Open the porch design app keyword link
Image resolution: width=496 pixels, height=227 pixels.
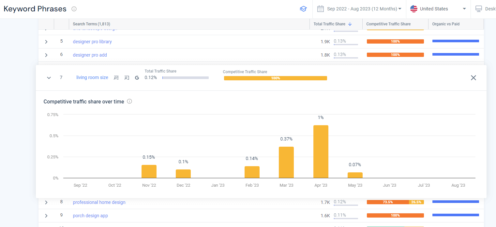[x=90, y=216]
